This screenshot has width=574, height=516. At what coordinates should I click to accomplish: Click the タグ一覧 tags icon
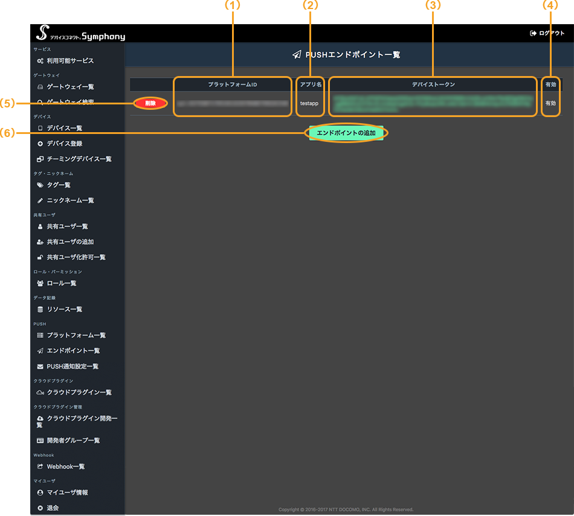tap(40, 185)
